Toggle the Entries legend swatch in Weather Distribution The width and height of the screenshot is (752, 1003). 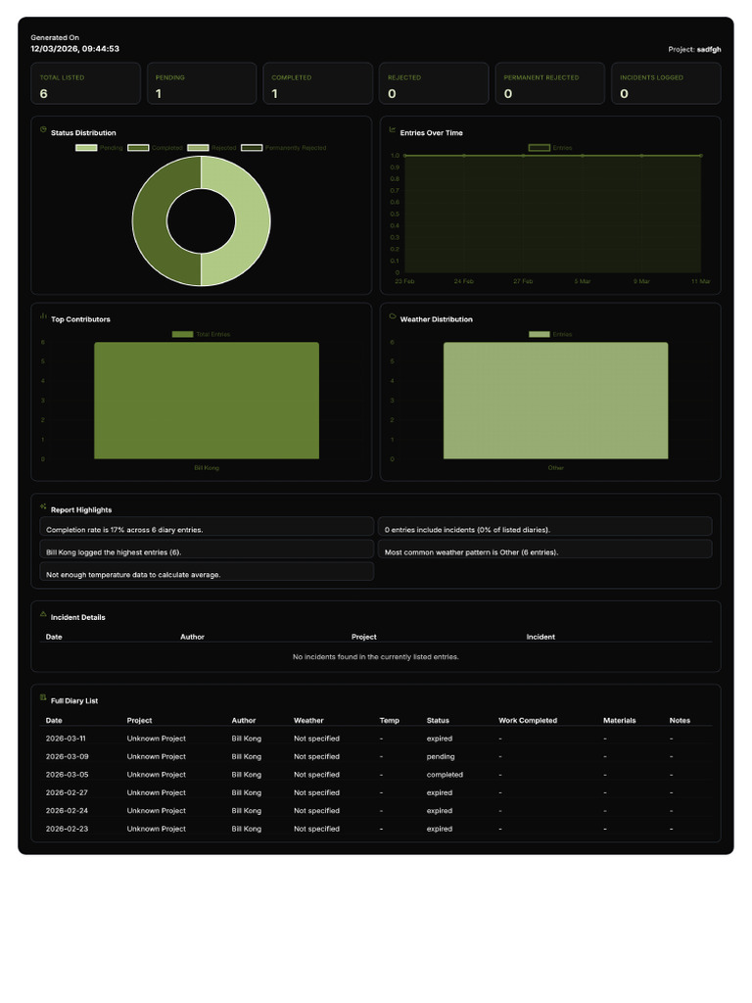(x=540, y=334)
